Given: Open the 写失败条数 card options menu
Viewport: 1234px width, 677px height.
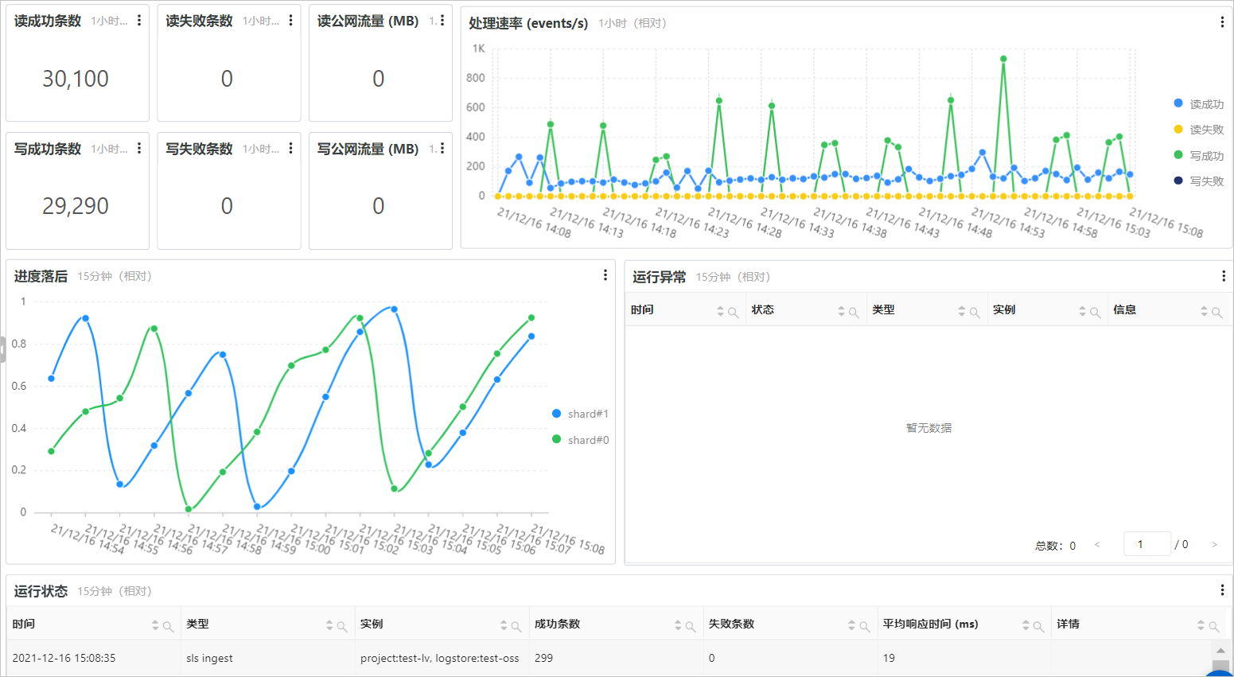Looking at the screenshot, I should [x=291, y=148].
